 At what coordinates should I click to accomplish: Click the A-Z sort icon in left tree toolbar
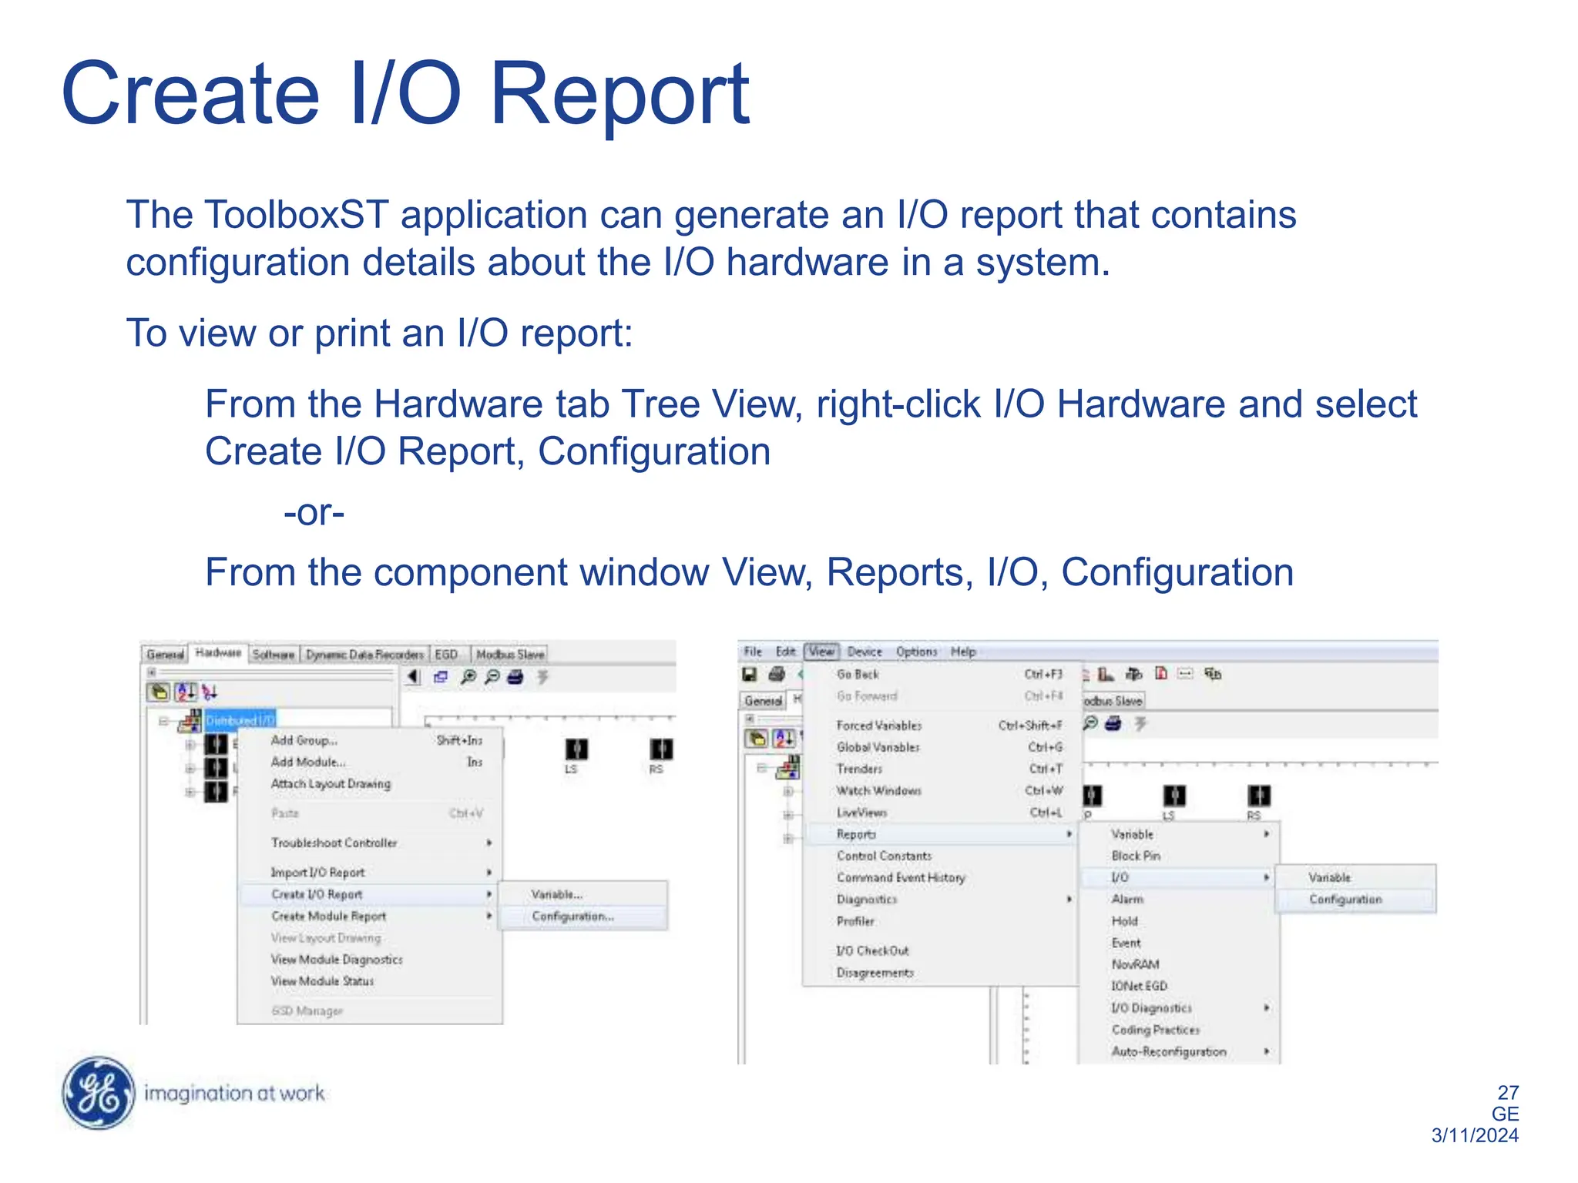(x=185, y=692)
